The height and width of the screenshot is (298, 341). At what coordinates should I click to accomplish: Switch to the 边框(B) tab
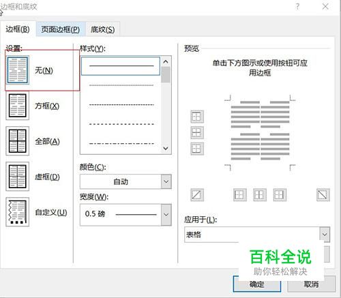coord(18,29)
